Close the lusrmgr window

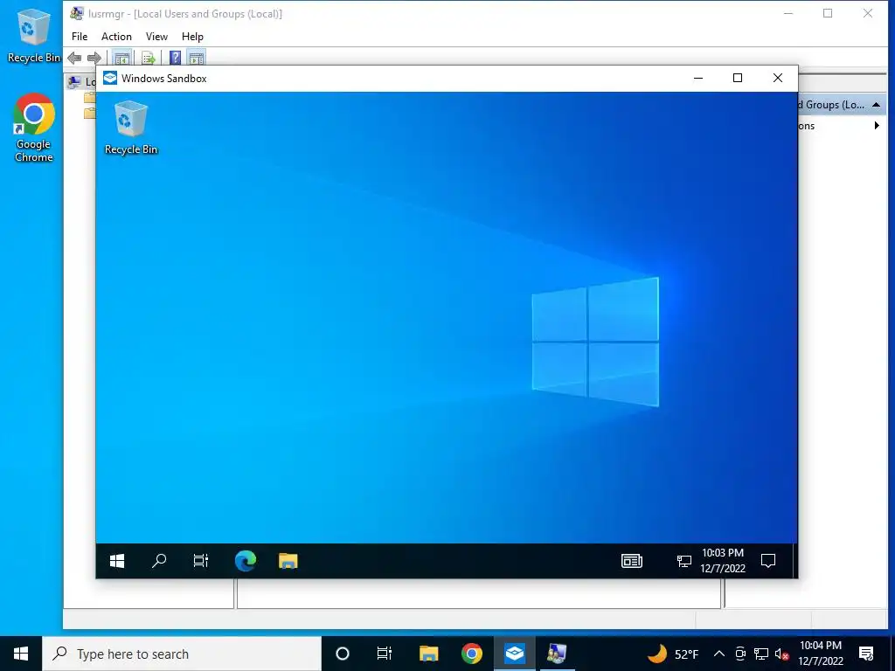pos(868,14)
